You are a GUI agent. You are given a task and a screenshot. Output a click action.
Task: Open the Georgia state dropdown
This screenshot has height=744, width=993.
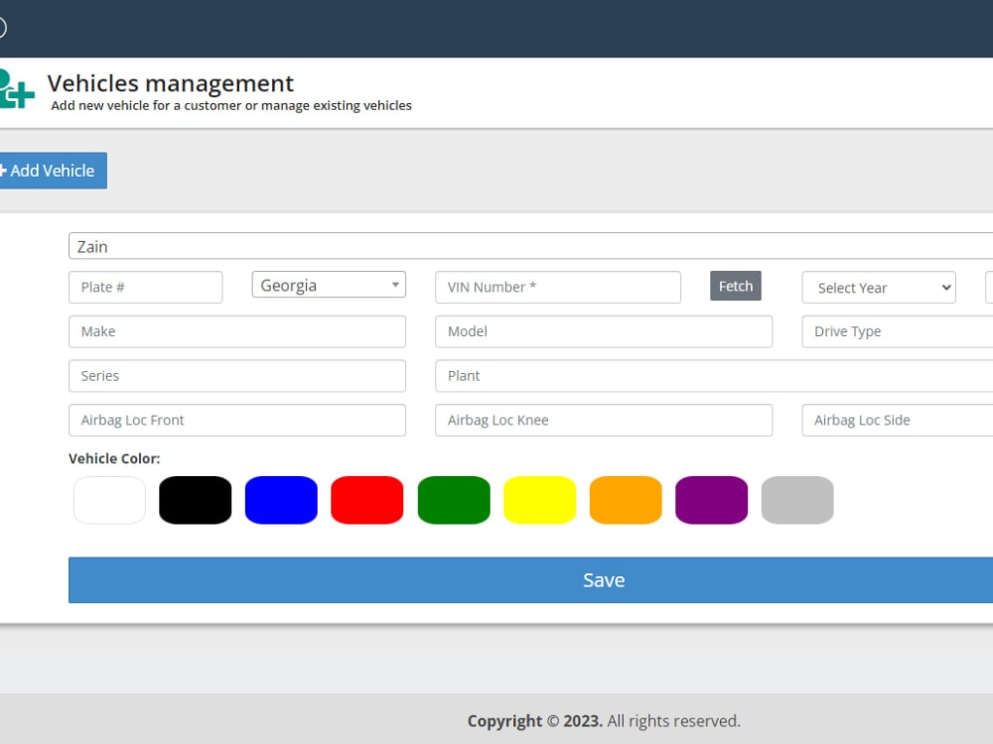click(328, 284)
